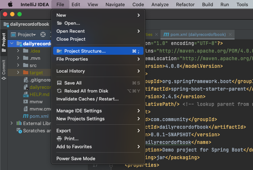Open the Navigate menu
This screenshot has height=170, width=253.
(115, 4)
